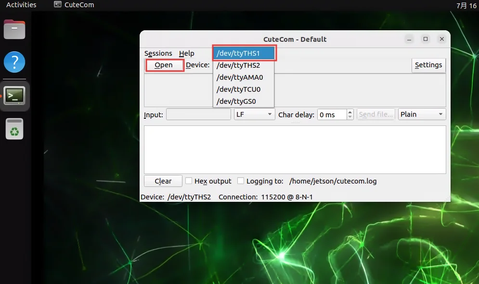
Task: Click the Char delay value field
Action: 332,114
